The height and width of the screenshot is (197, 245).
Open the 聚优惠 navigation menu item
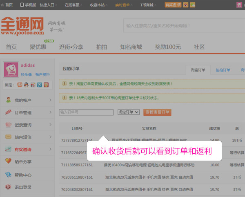(38, 47)
